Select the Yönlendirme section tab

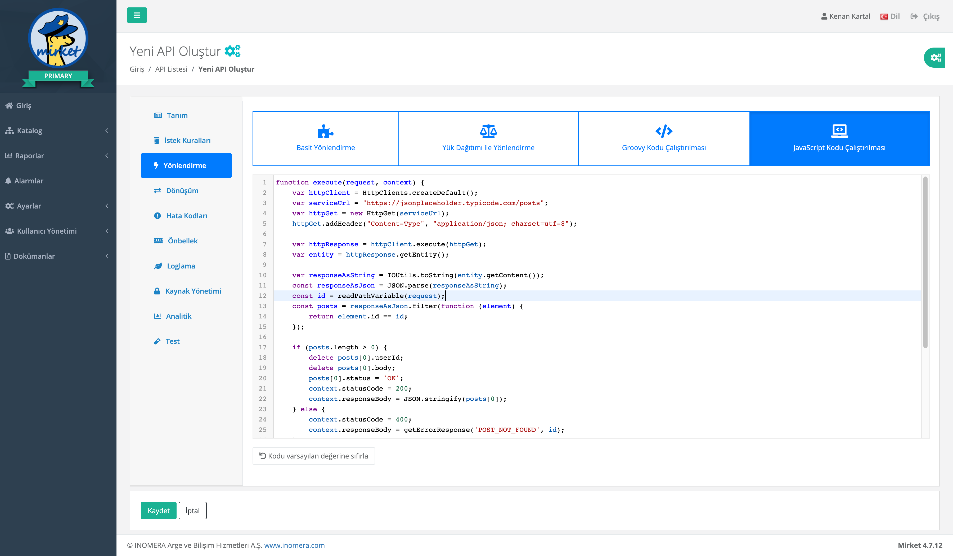[186, 165]
